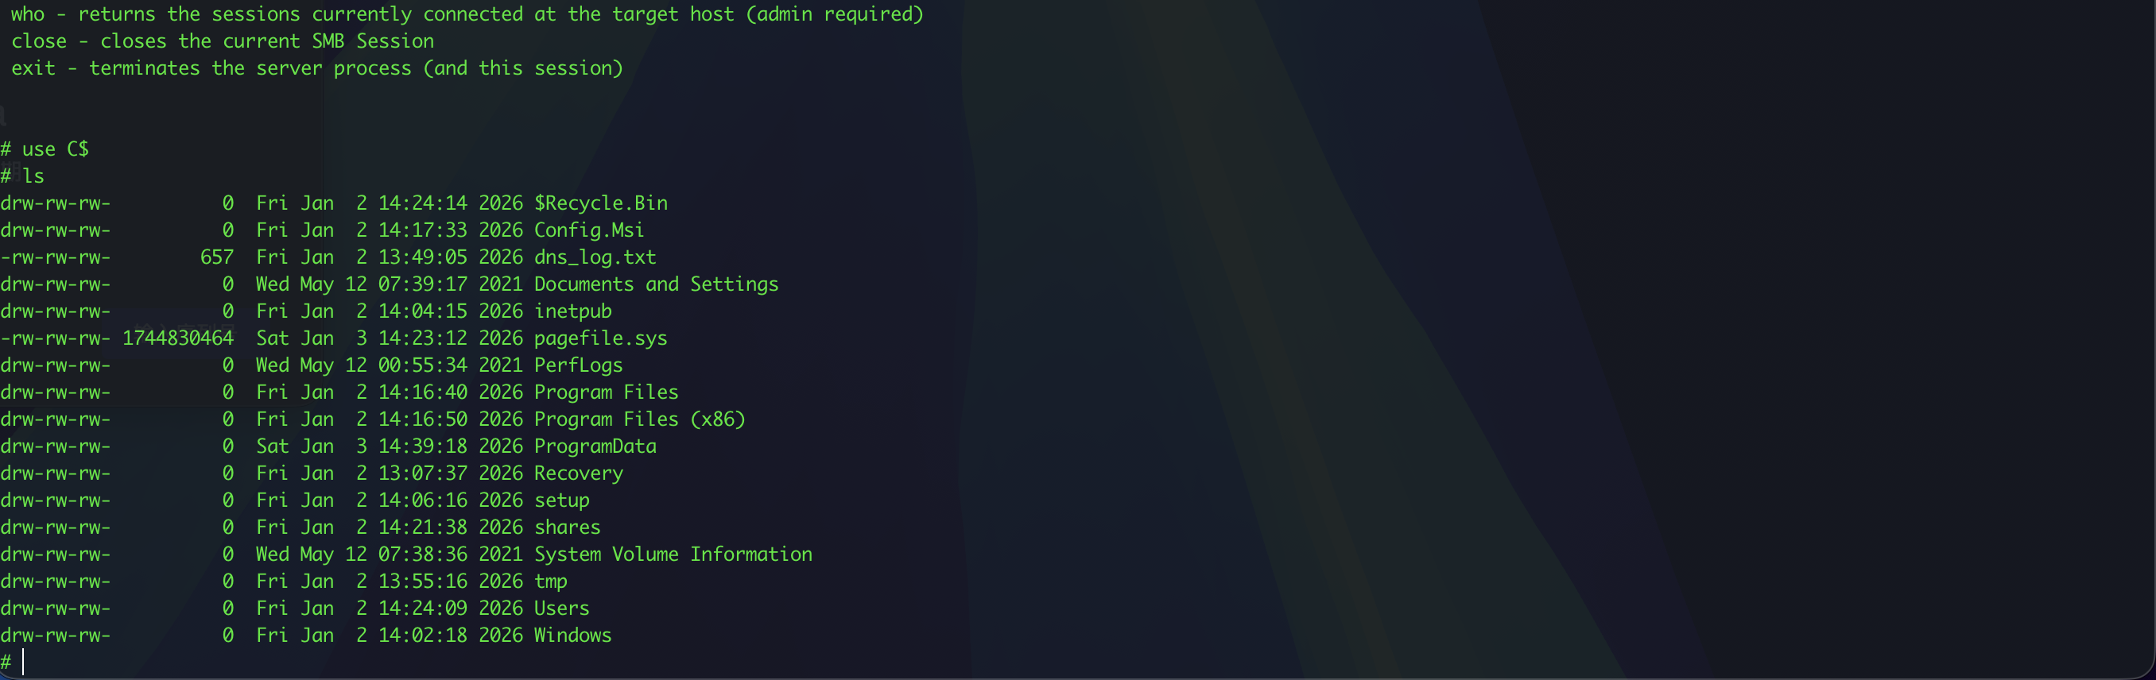Click the Windows directory name
This screenshot has height=680, width=2156.
tap(572, 636)
